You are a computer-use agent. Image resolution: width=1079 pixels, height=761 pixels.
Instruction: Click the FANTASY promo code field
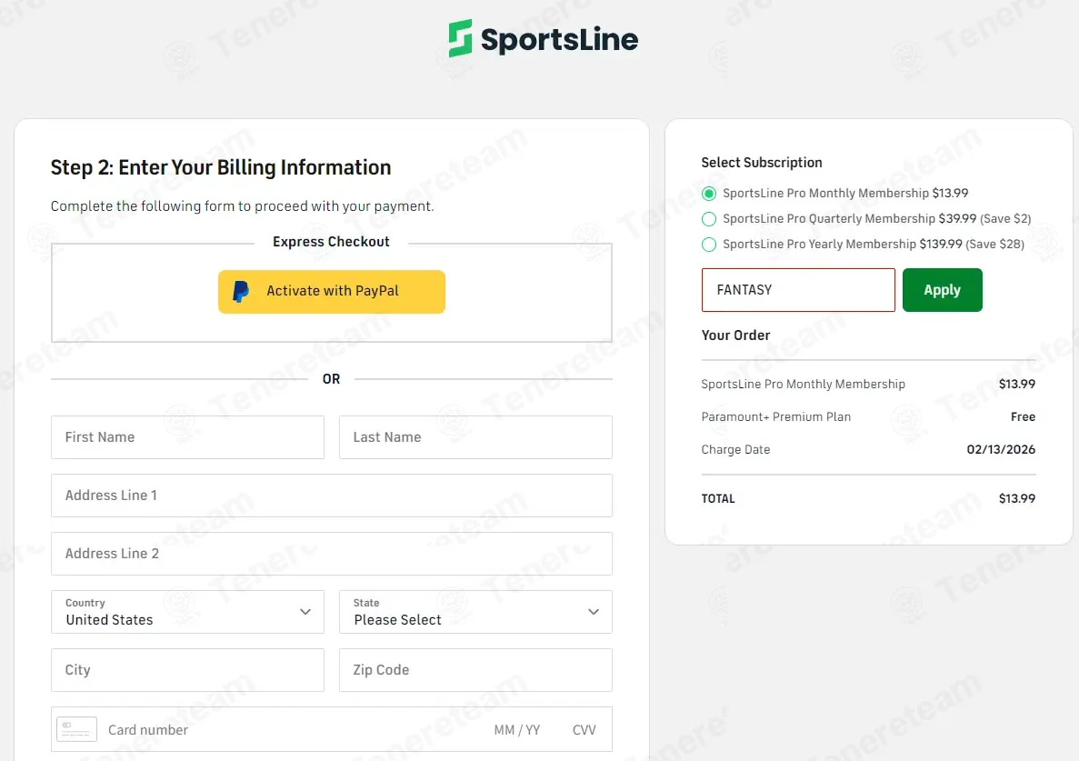[798, 290]
